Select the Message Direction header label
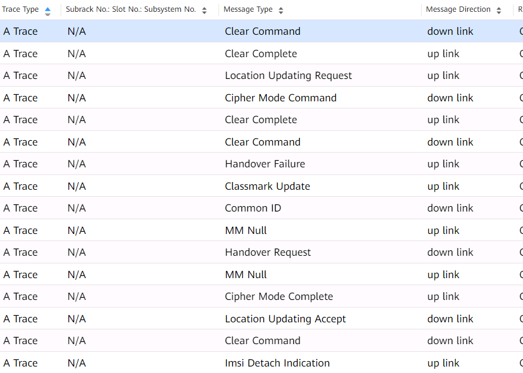 click(x=458, y=9)
